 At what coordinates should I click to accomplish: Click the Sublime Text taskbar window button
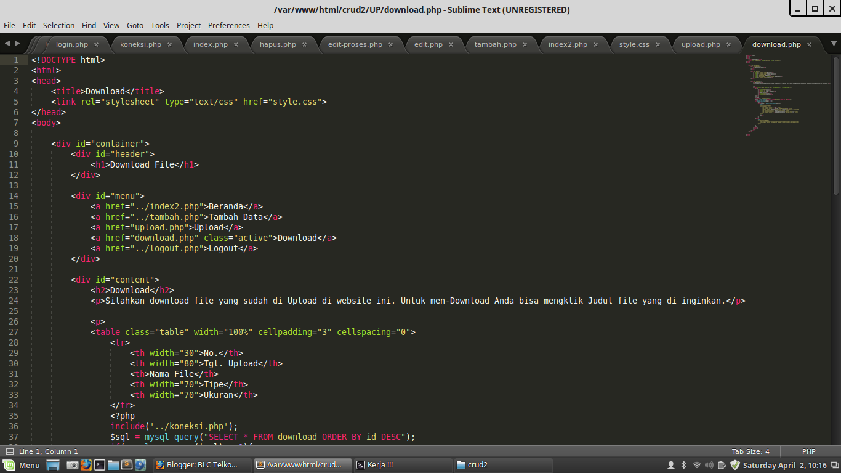tap(303, 465)
